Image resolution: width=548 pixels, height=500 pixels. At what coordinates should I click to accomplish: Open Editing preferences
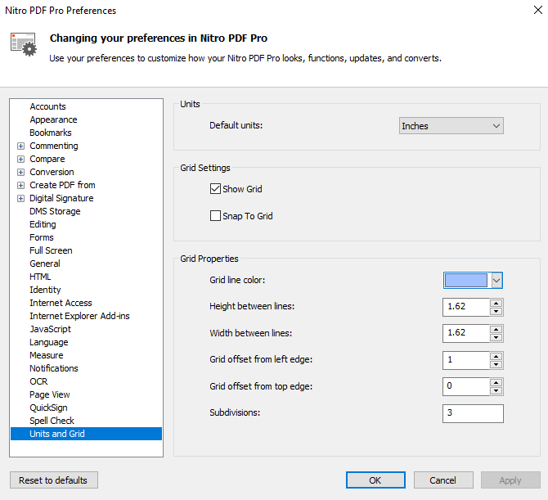pos(43,224)
